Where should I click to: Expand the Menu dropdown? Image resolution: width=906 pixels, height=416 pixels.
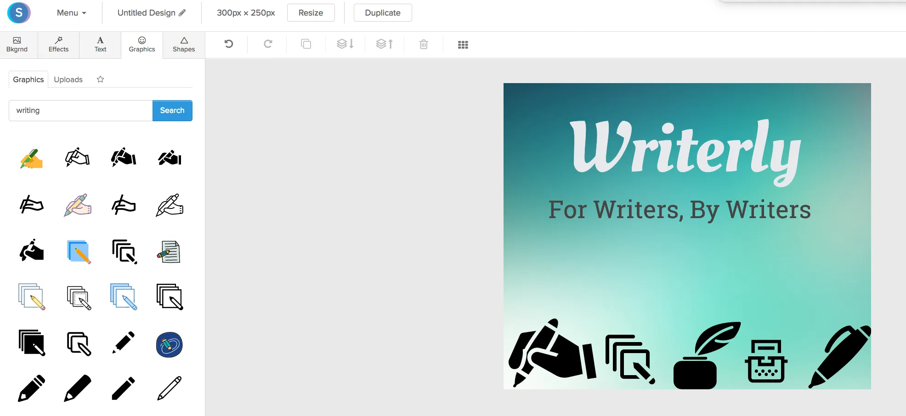tap(72, 13)
